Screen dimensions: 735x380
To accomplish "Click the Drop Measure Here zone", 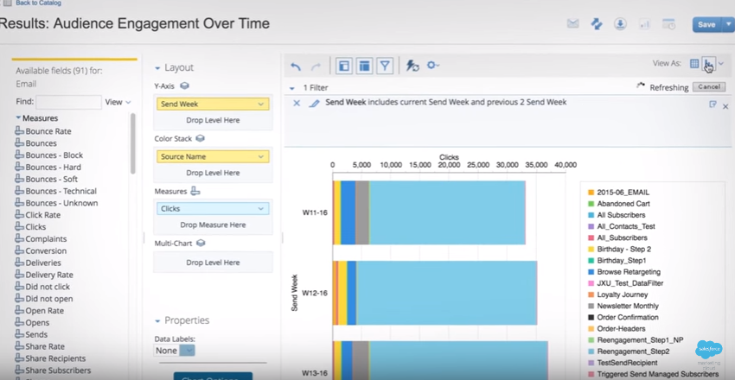I will [x=213, y=225].
